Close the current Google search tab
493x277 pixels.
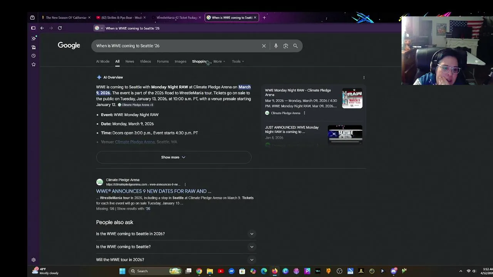tap(255, 17)
